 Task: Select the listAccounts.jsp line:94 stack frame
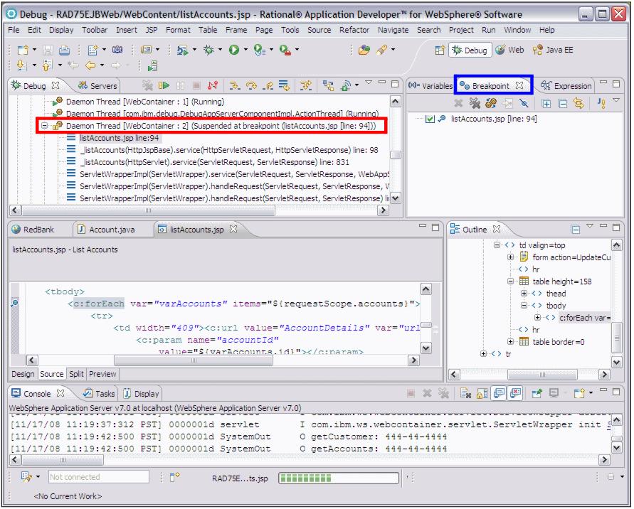(120, 138)
